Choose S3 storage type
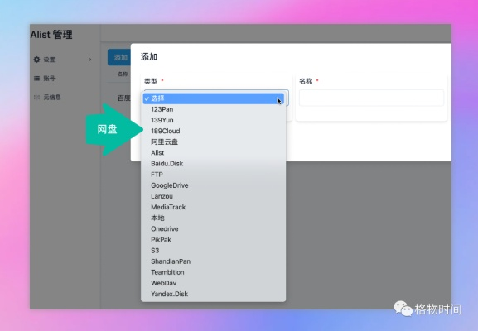Screen dimensions: 478x331 (214, 251)
